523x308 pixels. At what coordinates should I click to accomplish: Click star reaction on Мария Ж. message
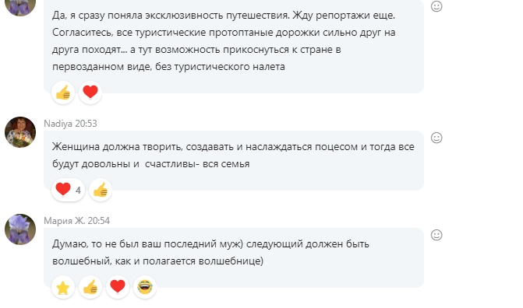pyautogui.click(x=63, y=287)
